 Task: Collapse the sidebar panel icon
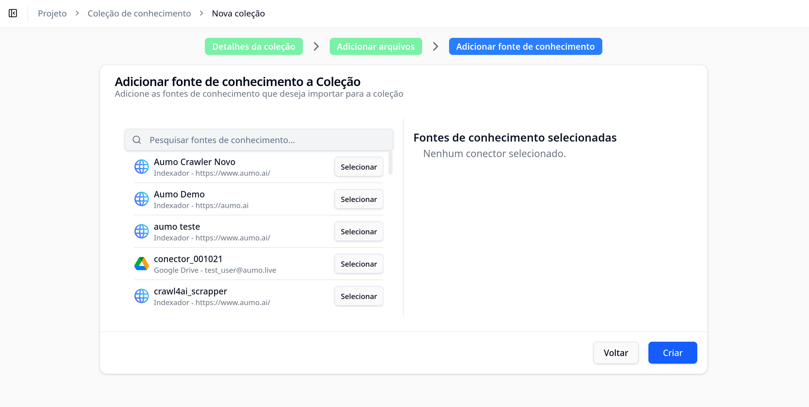point(13,13)
